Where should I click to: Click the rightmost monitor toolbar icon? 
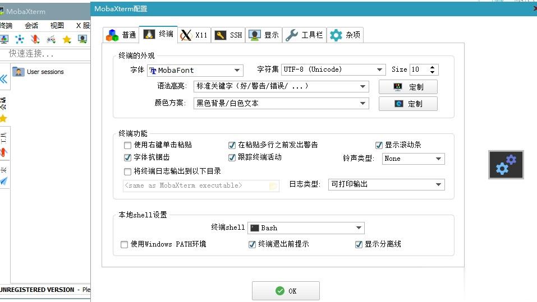(x=82, y=39)
